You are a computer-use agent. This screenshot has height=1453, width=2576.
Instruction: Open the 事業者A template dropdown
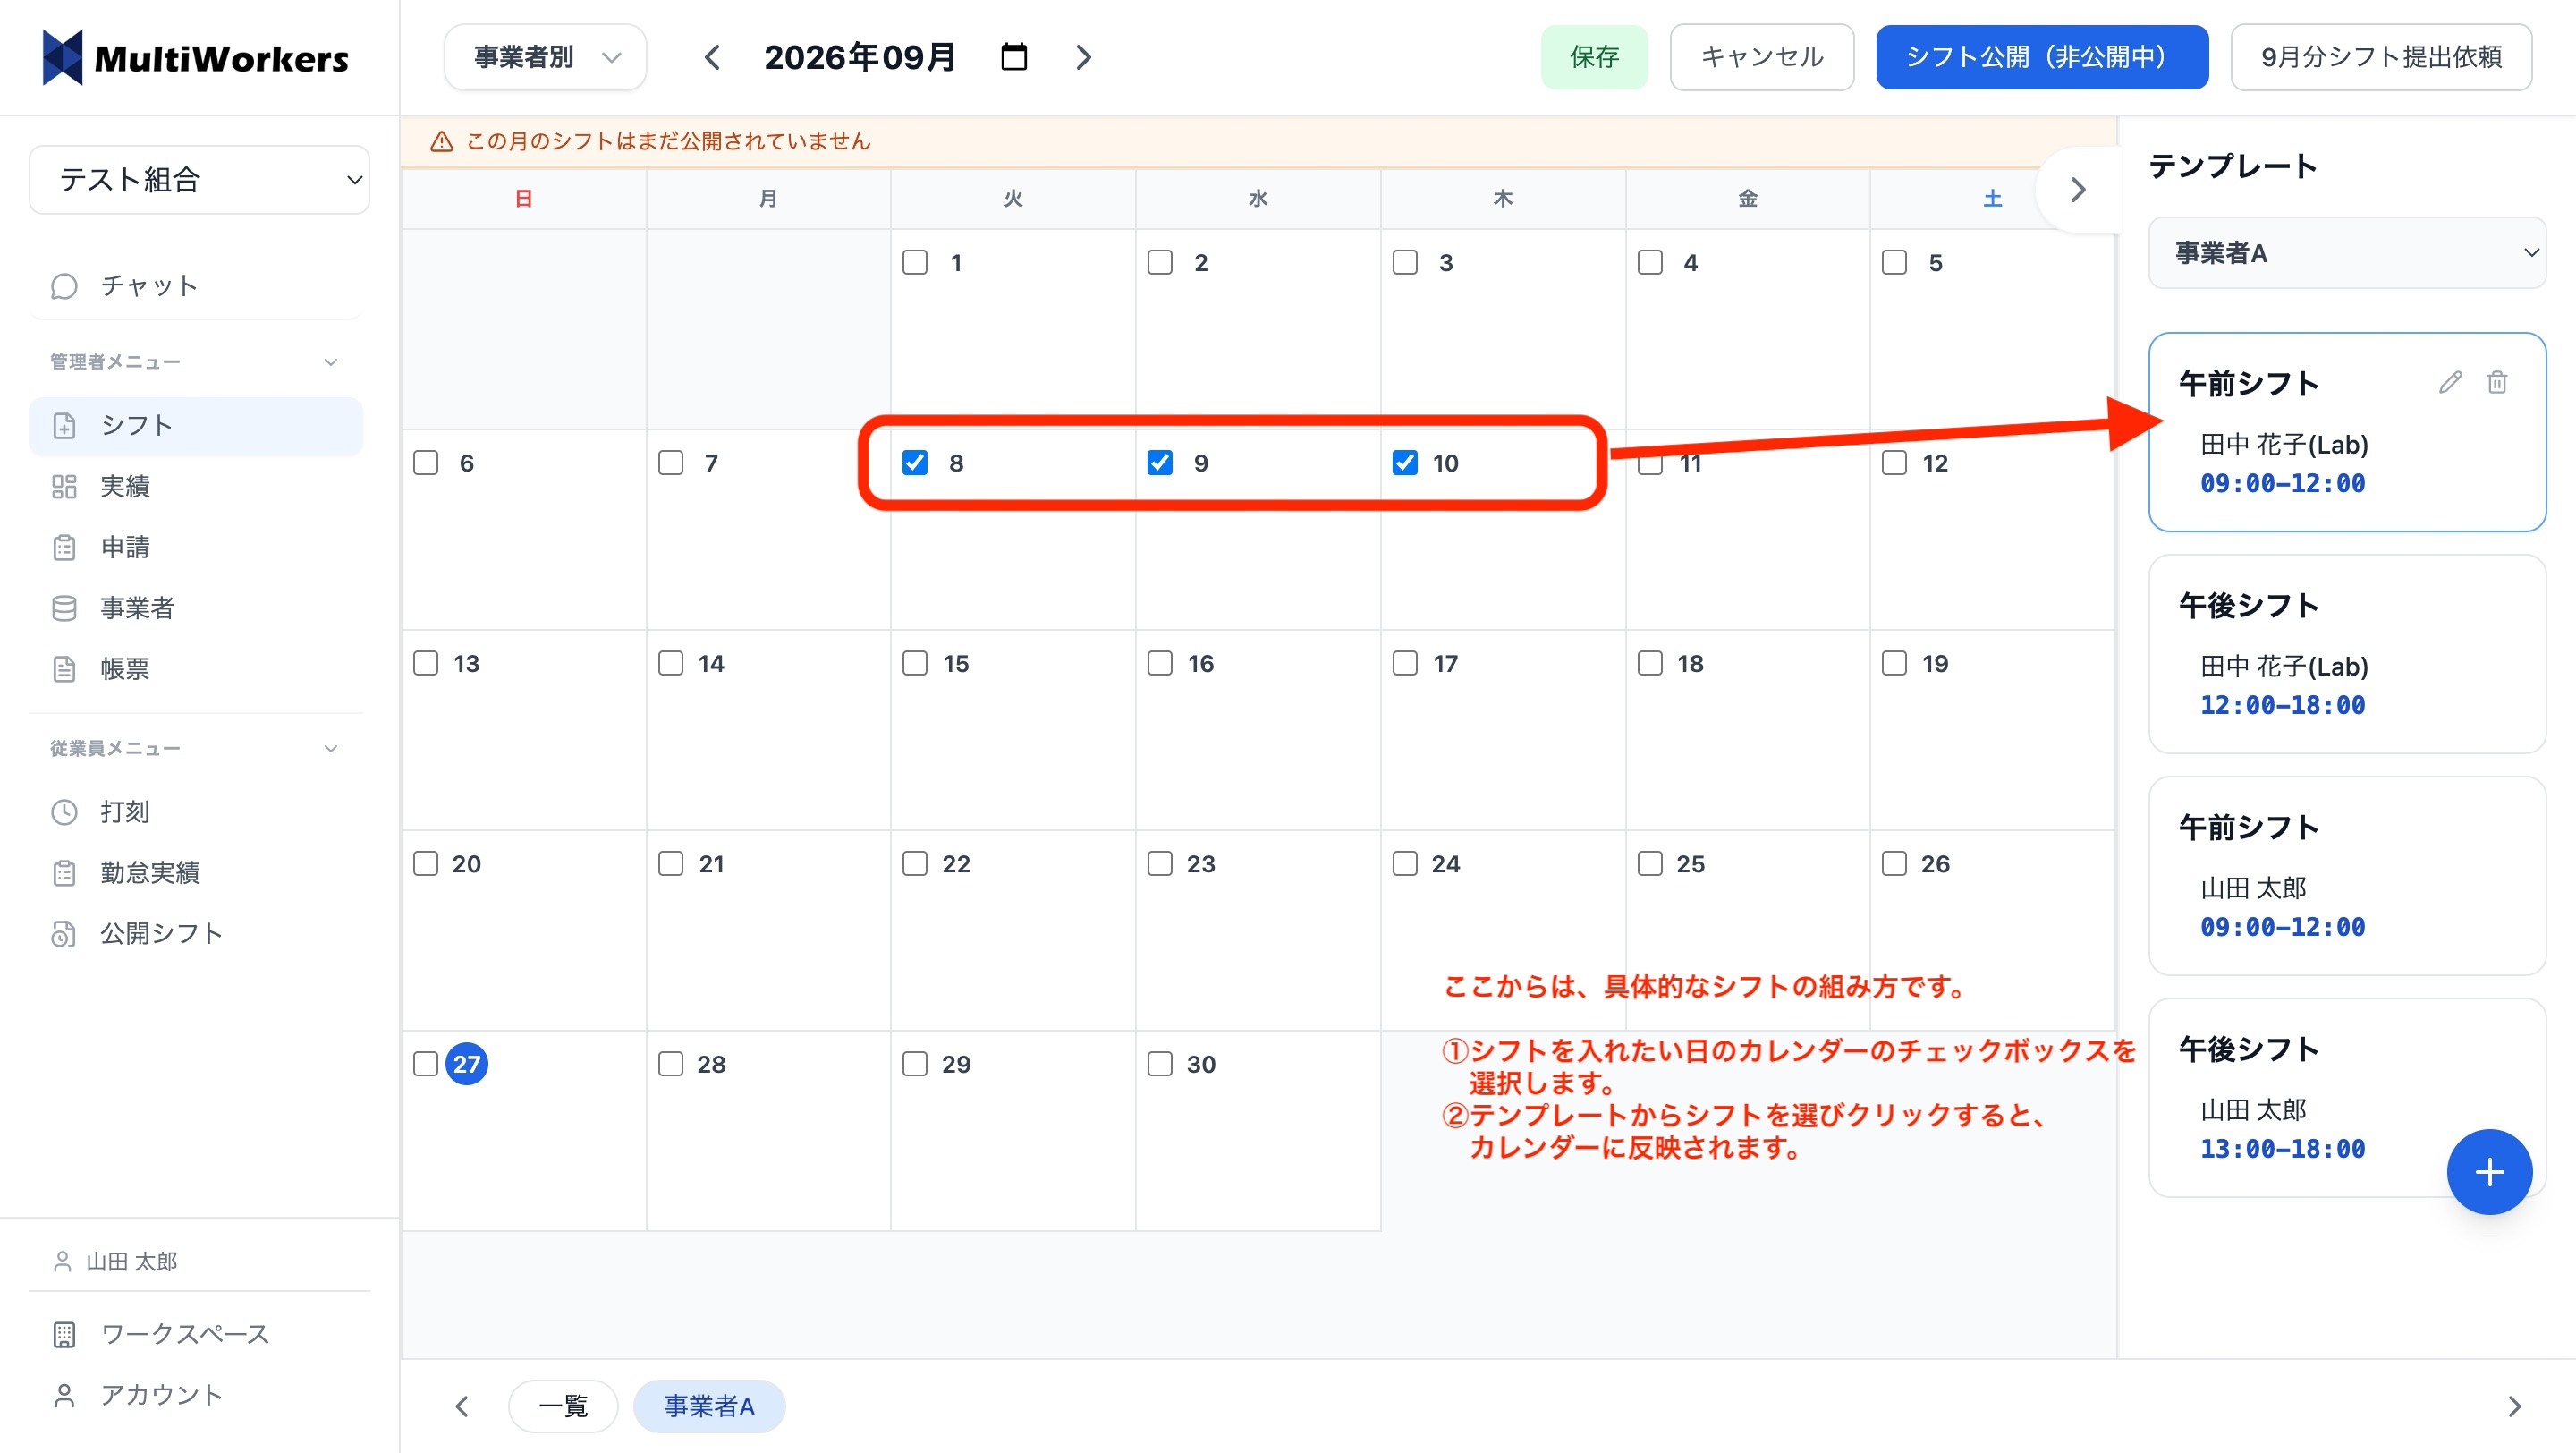tap(2347, 253)
